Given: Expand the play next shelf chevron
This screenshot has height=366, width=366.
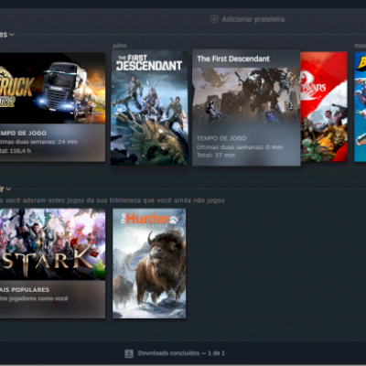Looking at the screenshot, I should coord(8,189).
